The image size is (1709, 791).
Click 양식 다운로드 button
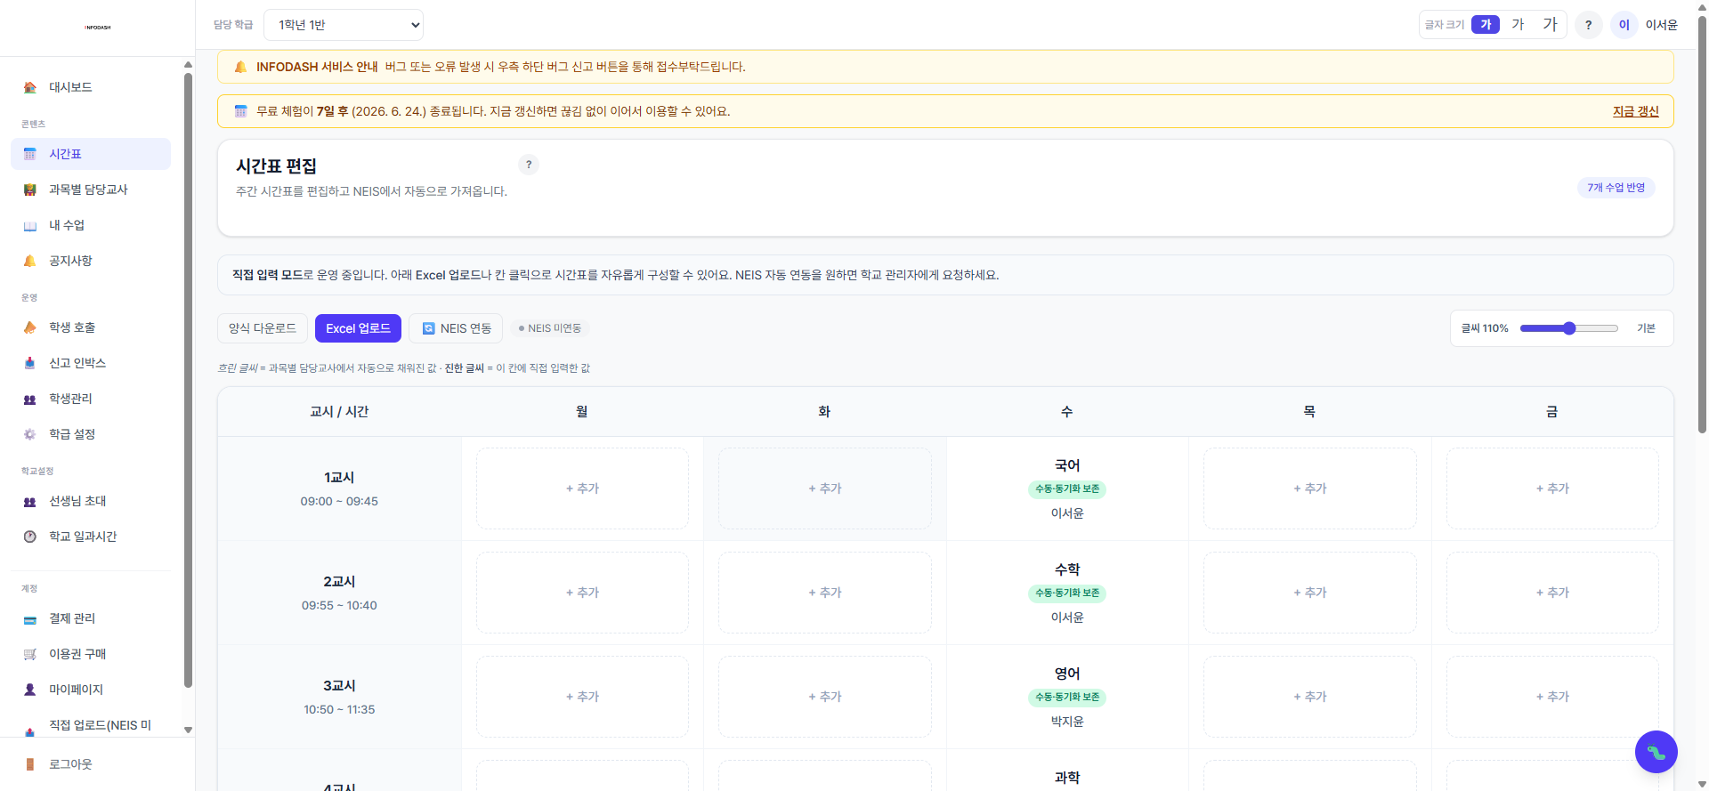click(263, 328)
